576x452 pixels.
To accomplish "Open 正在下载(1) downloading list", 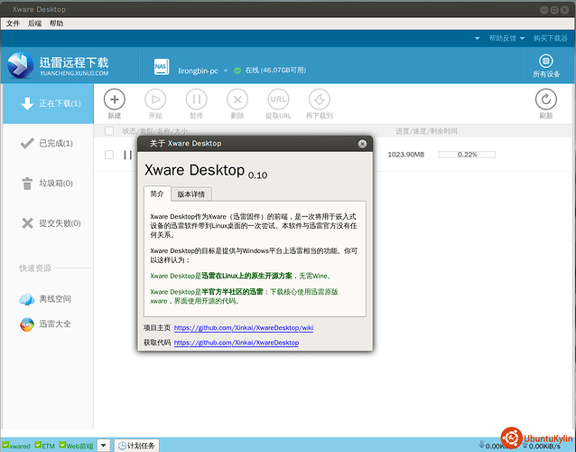I will [48, 103].
